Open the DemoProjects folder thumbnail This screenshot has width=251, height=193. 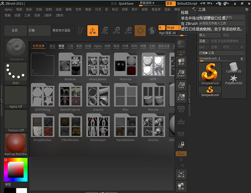coord(70,95)
